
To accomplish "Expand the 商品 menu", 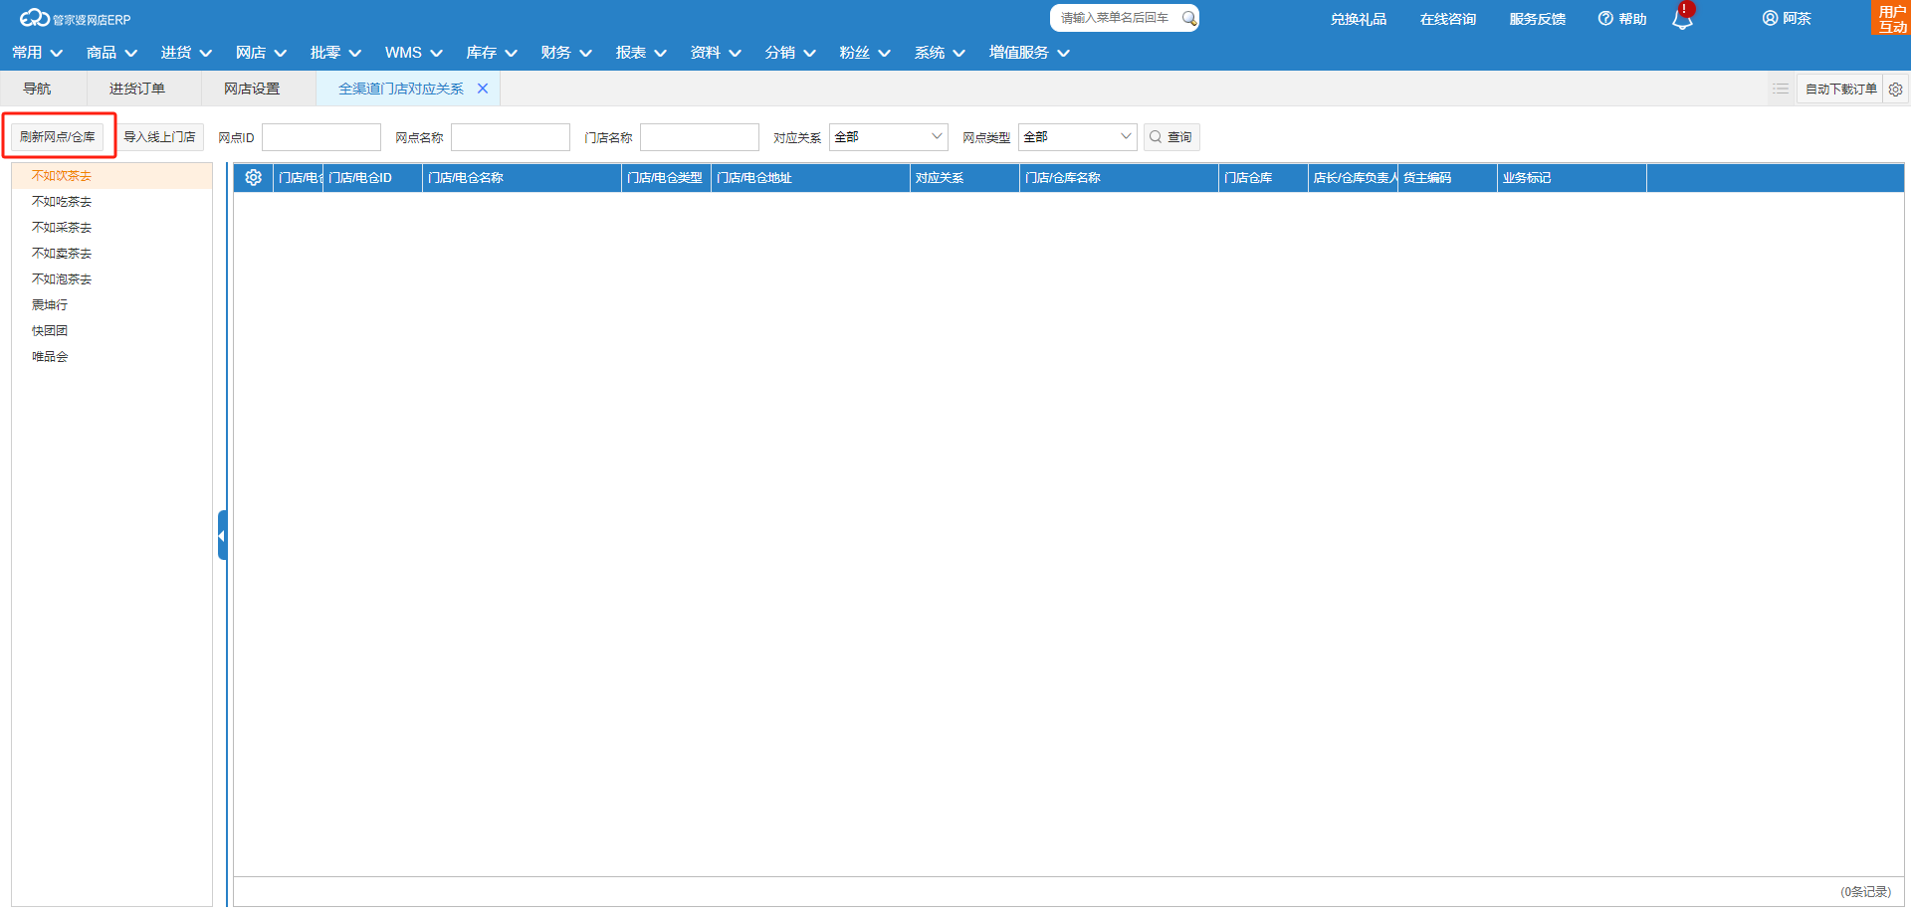I will (111, 53).
